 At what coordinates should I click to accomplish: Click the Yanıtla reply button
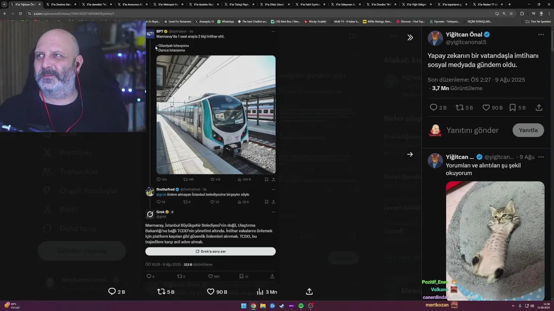coord(528,130)
